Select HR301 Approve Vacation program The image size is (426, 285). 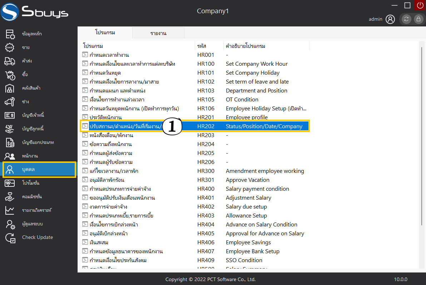point(193,180)
